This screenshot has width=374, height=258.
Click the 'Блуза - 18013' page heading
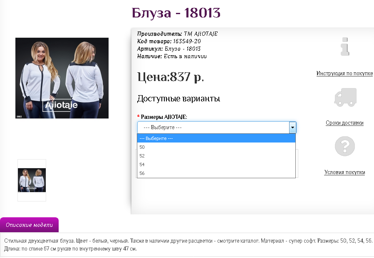176,12
